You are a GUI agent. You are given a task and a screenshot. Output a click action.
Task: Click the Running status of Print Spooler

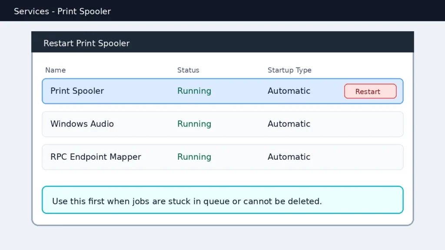(194, 91)
